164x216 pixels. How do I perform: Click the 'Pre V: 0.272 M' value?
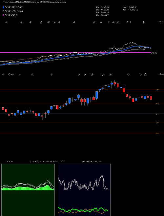[130, 10]
